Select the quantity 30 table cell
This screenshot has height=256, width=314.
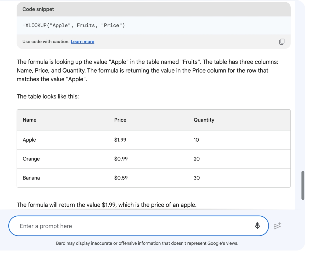click(x=197, y=178)
